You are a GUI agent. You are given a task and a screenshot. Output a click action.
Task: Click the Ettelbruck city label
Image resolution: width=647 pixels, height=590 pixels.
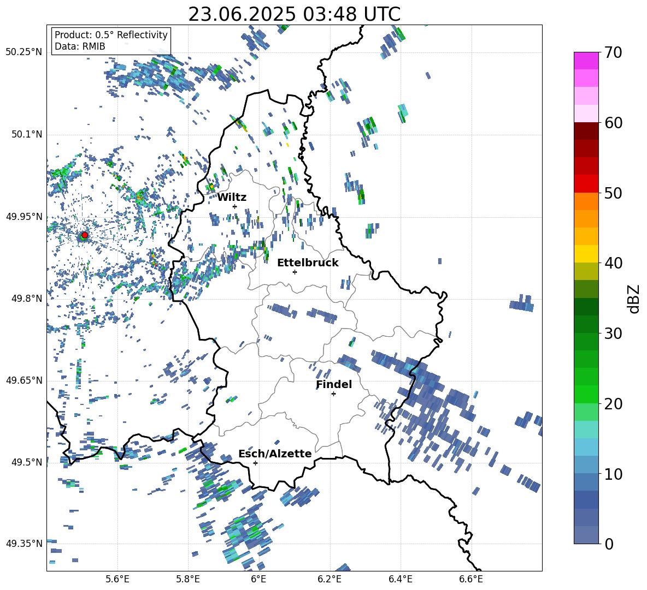tap(308, 263)
